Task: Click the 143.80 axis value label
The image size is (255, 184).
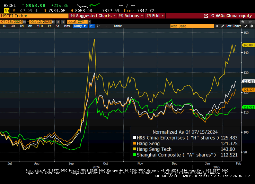Action: tap(248, 45)
